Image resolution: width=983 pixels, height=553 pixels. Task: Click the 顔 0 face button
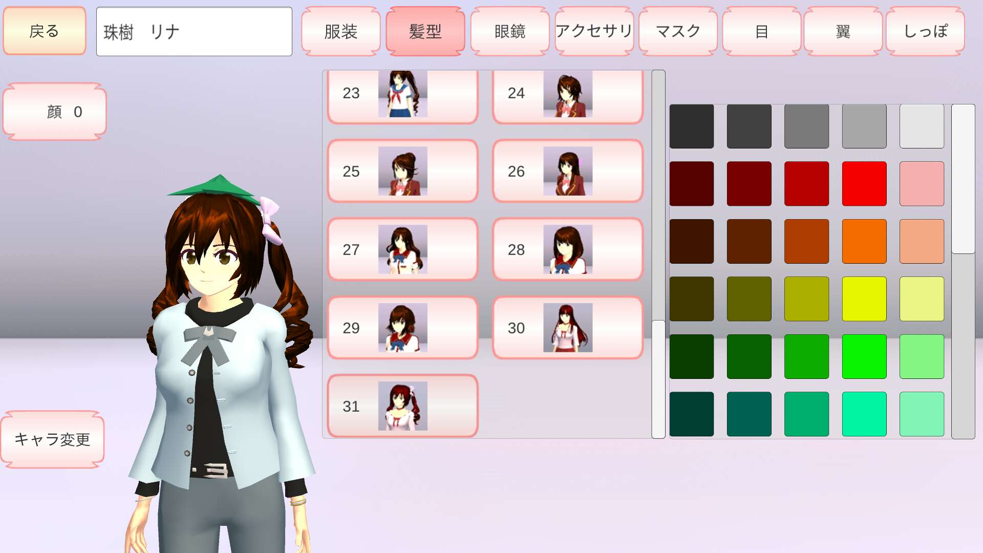[55, 112]
